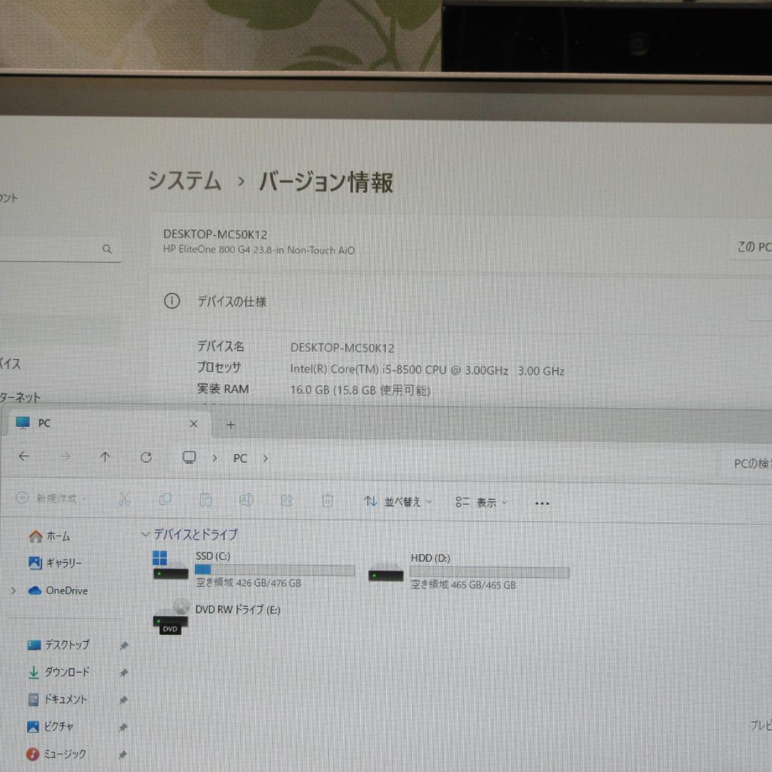Image resolution: width=772 pixels, height=772 pixels.
Task: Open the DVD RW ドライブ (E:) drive
Action: click(x=238, y=610)
